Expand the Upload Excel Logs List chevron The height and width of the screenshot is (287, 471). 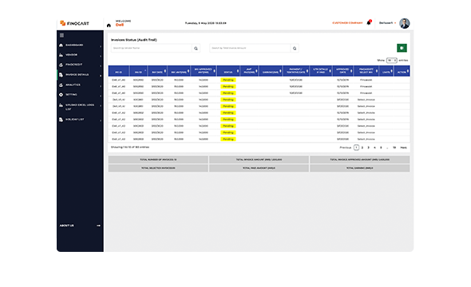click(x=101, y=105)
